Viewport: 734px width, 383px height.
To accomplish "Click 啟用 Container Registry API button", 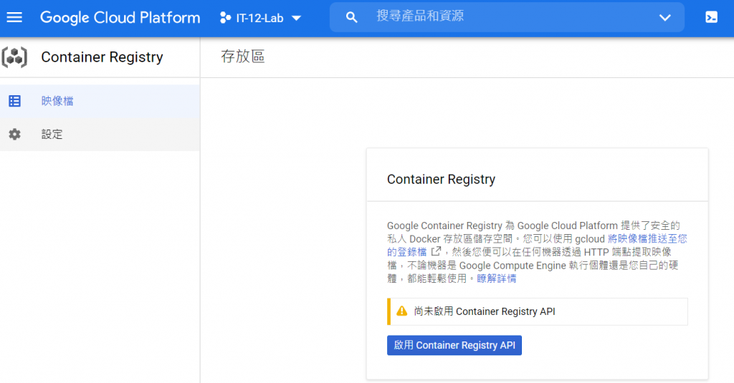I will (x=454, y=345).
